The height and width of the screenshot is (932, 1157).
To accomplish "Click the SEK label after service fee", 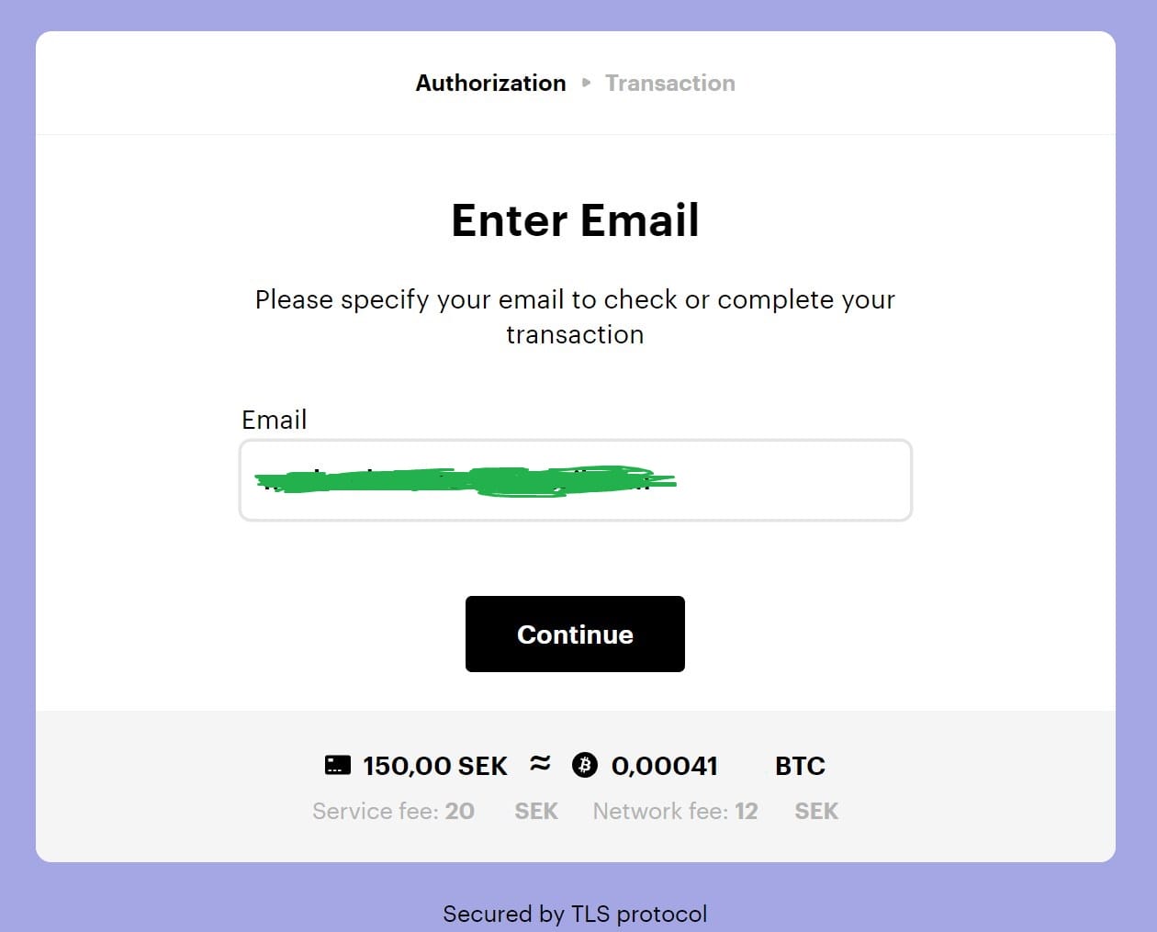I will pyautogui.click(x=536, y=811).
